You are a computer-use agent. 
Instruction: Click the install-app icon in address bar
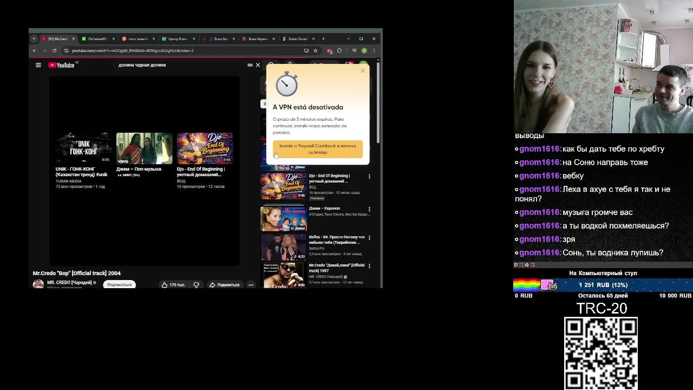306,50
